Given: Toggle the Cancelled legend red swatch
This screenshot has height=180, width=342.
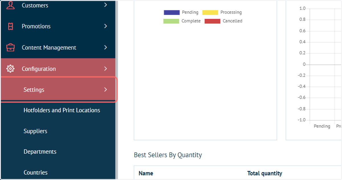Looking at the screenshot, I should tap(212, 21).
